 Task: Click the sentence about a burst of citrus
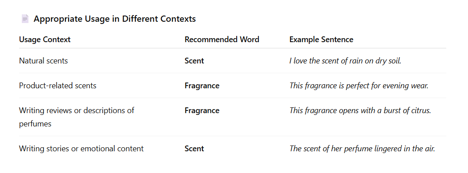click(360, 110)
